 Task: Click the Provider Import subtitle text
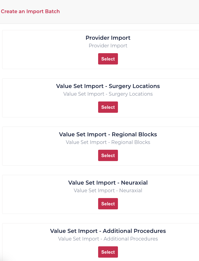point(108,46)
